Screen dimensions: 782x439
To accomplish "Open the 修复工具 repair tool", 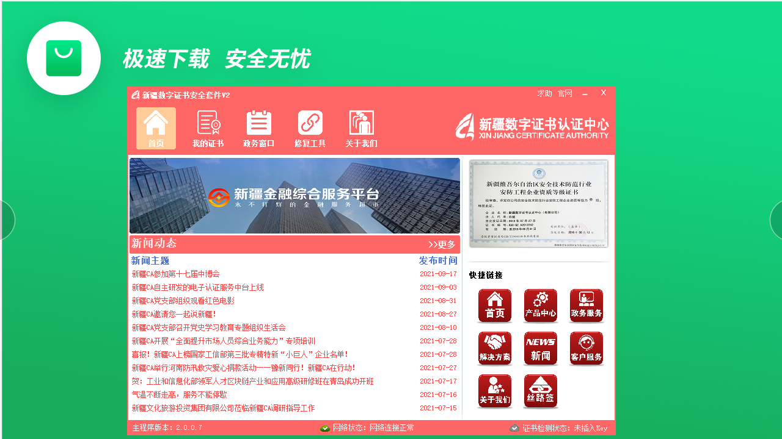I will pyautogui.click(x=310, y=128).
